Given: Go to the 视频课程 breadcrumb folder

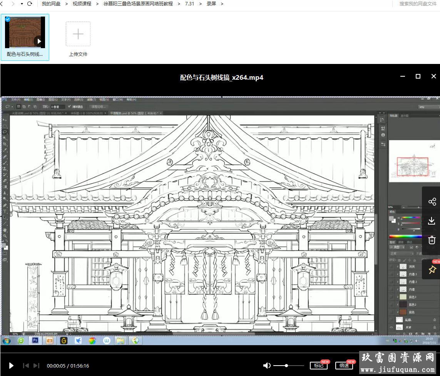Looking at the screenshot, I should (82, 4).
